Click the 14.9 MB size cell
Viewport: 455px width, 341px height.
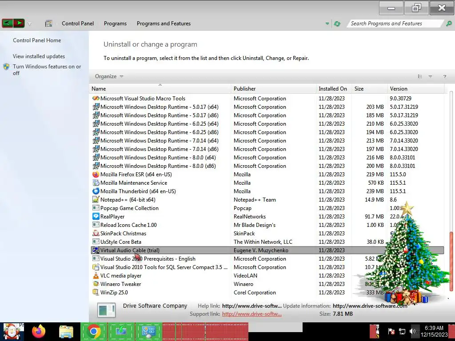[x=374, y=199]
